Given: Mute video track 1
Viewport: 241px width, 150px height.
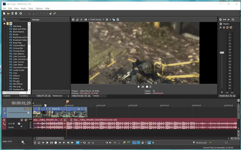Looking at the screenshot, I should coord(25,109).
